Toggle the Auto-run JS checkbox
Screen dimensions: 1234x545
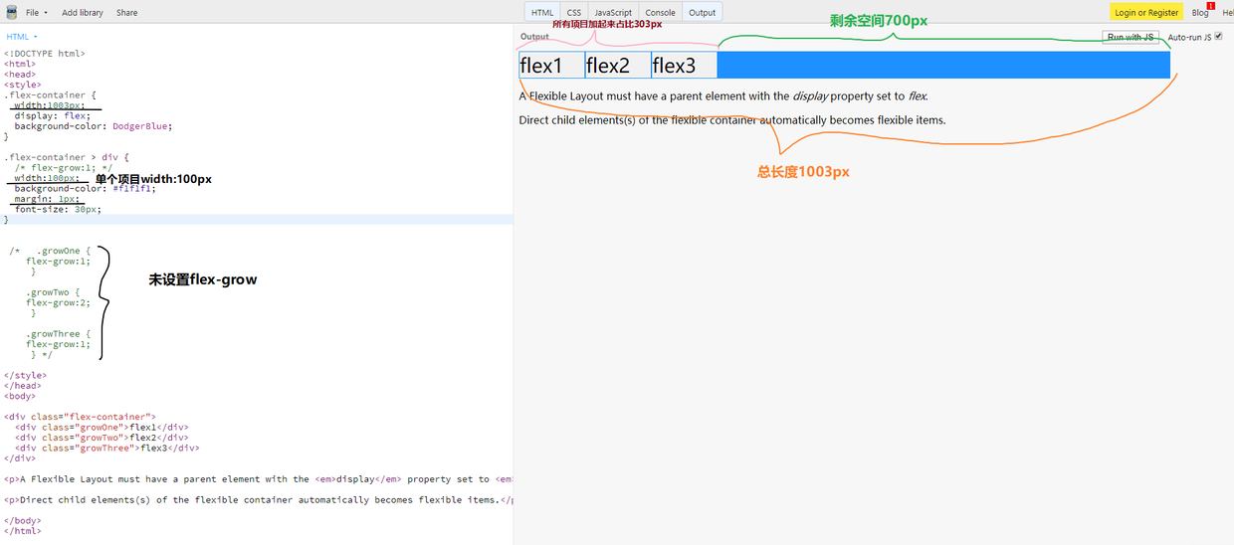(x=1218, y=37)
